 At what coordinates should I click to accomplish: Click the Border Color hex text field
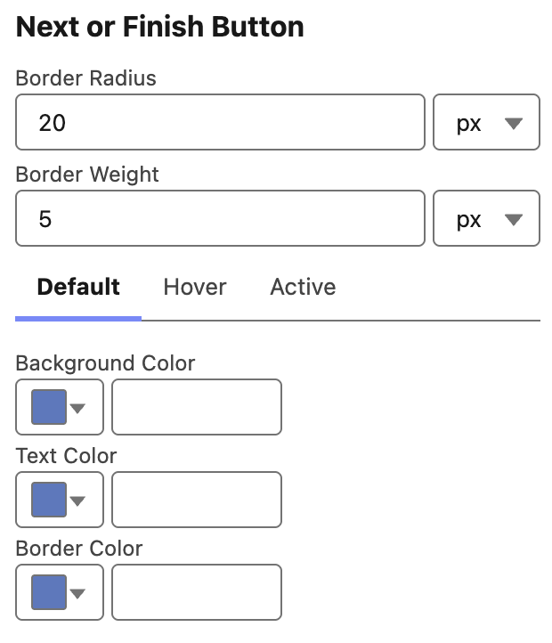tap(197, 593)
